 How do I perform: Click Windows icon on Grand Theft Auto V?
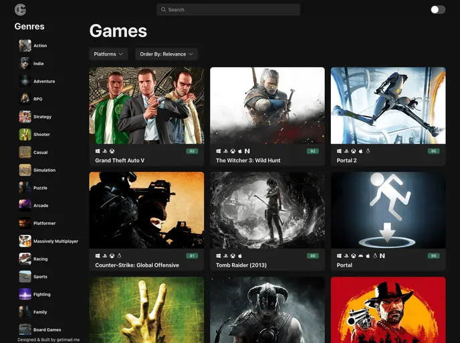[x=98, y=151]
